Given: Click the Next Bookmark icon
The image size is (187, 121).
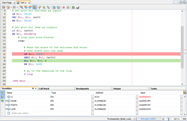Looking at the screenshot, I should (x=44, y=7).
